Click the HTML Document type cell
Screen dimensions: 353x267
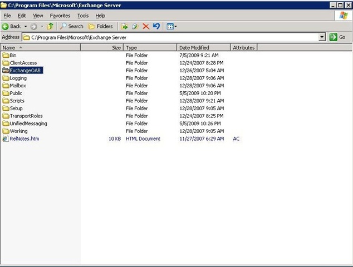(143, 139)
